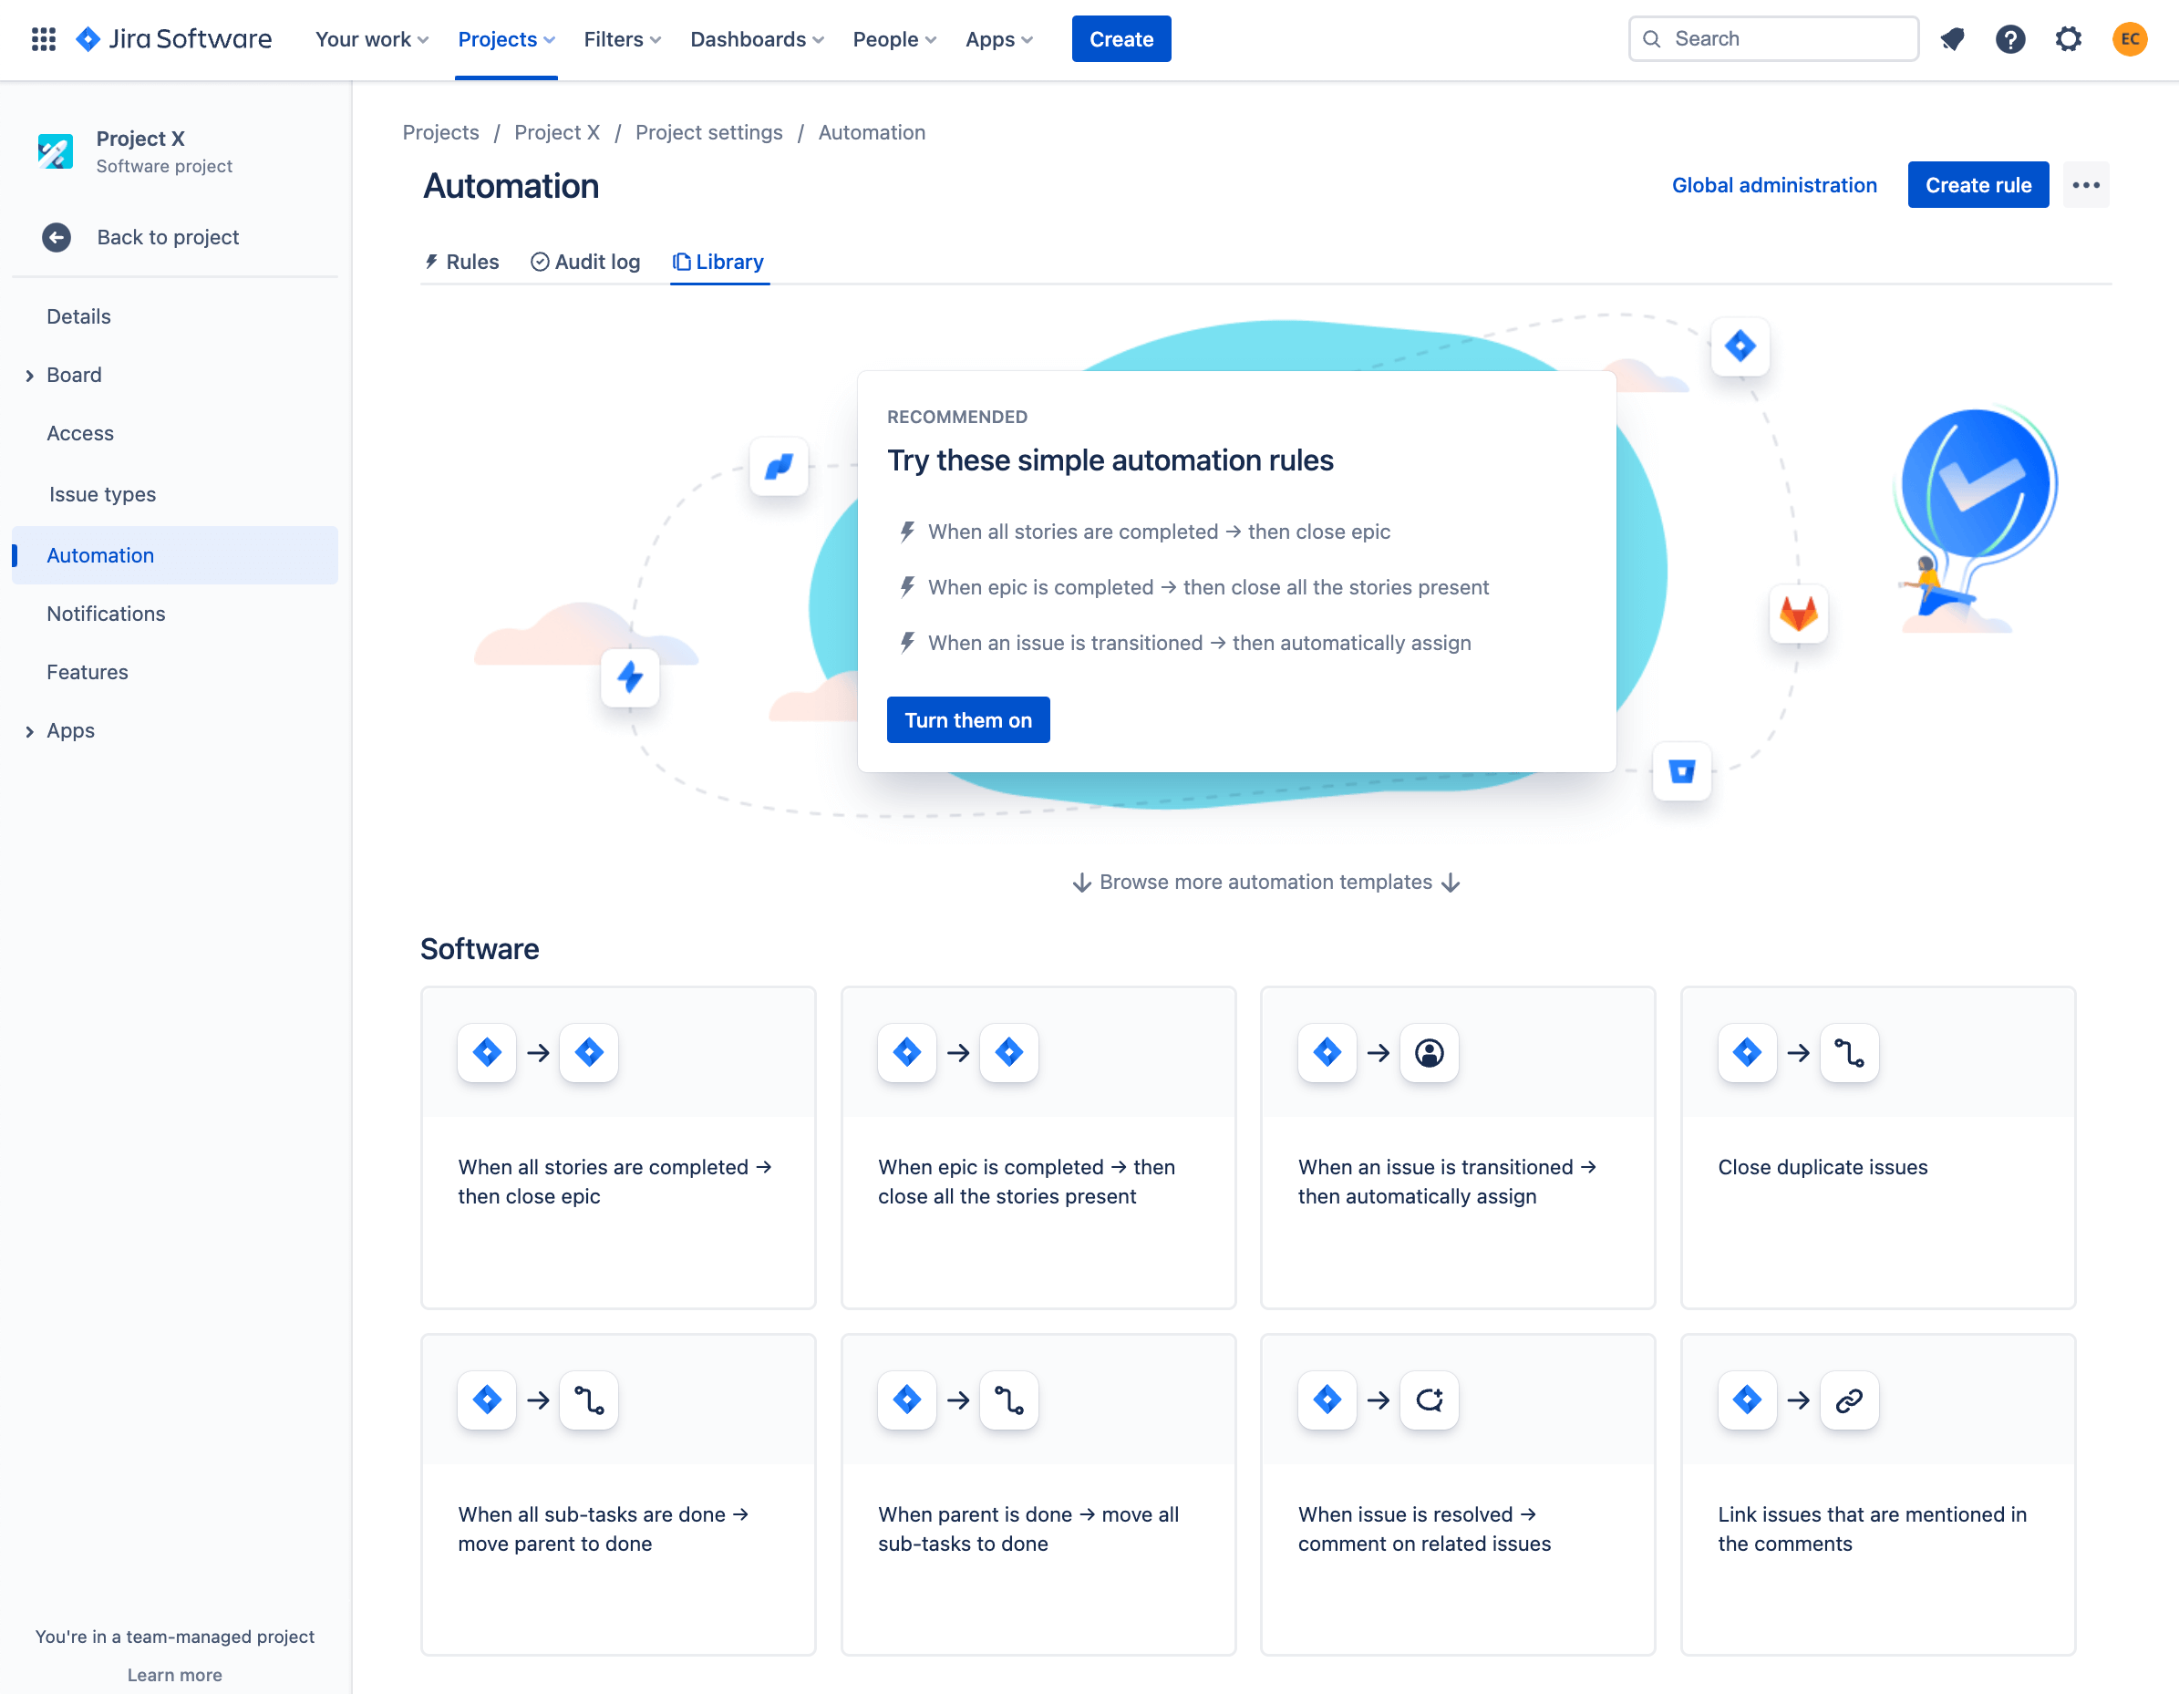Open the Projects dropdown in navigation
The width and height of the screenshot is (2179, 1694).
(506, 39)
